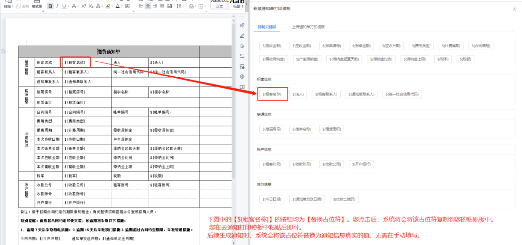Select the arrow pointer tool in sidebar
Screen dimensions: 522x245
[x=242, y=46]
